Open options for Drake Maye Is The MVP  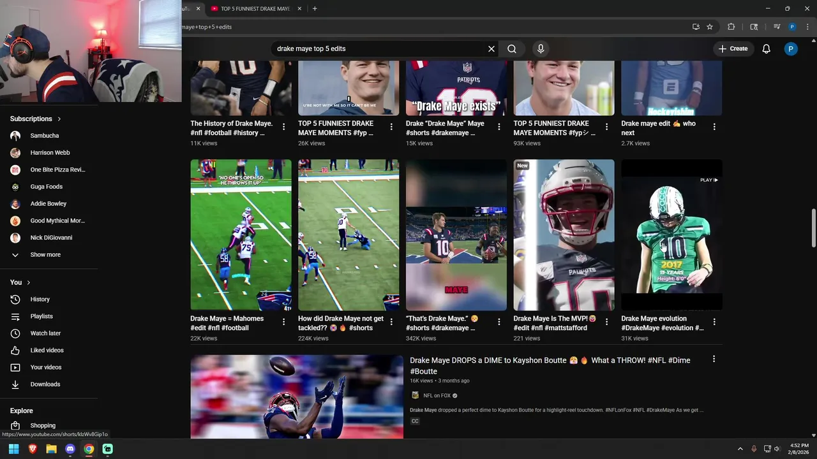[x=607, y=322]
